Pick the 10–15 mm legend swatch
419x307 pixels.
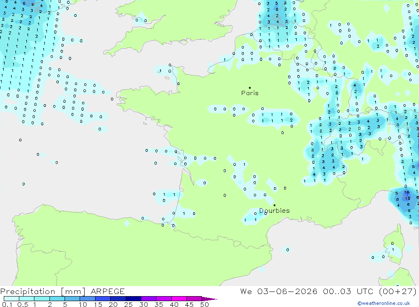coord(88,299)
